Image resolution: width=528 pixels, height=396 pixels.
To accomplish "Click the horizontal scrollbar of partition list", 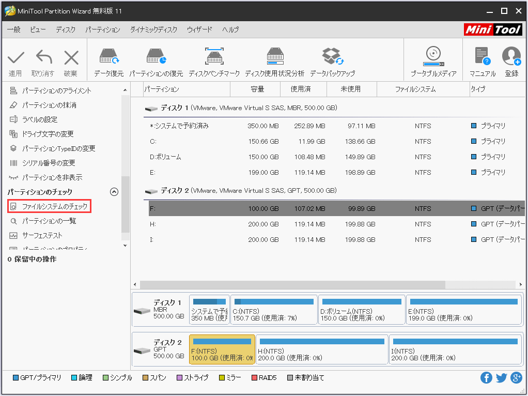I will pyautogui.click(x=292, y=284).
